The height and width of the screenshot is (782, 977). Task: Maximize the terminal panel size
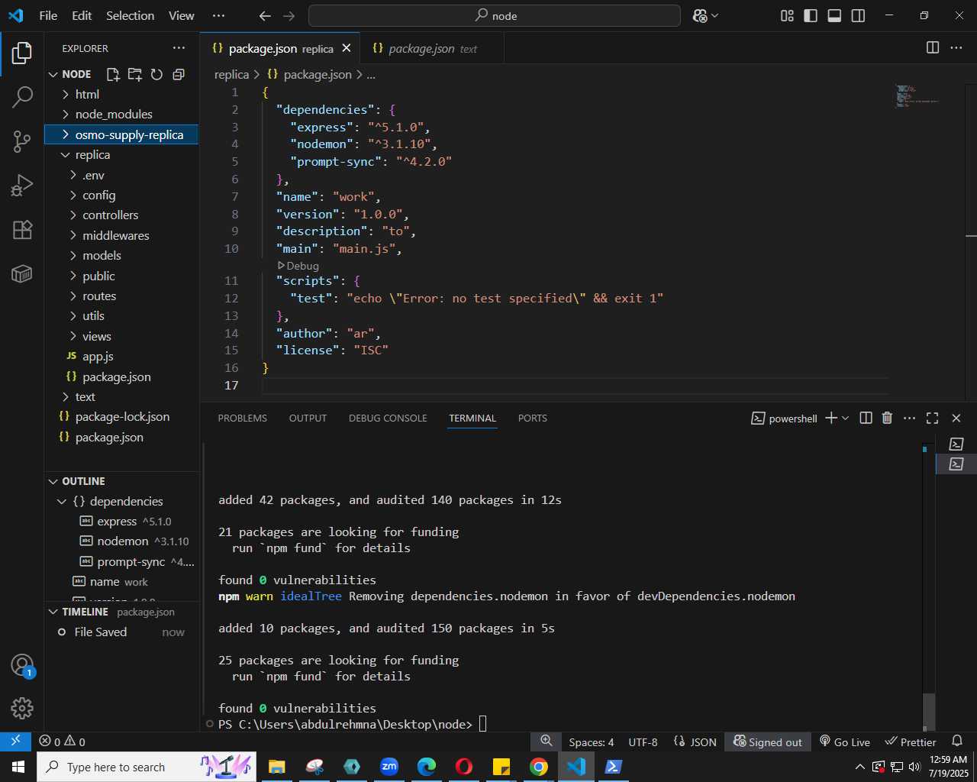coord(933,418)
